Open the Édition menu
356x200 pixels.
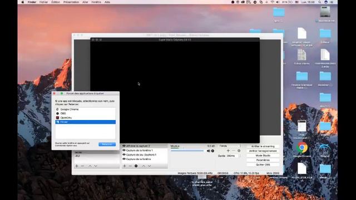pos(56,2)
